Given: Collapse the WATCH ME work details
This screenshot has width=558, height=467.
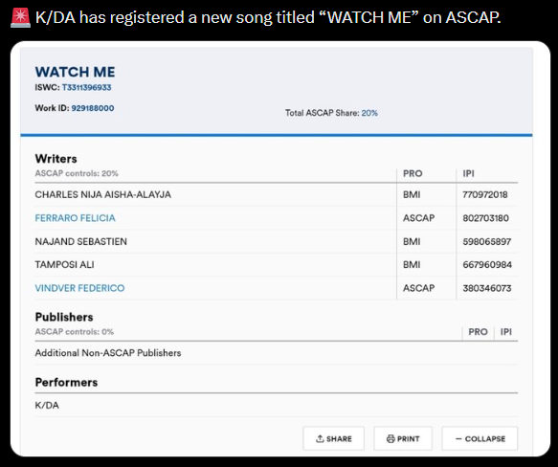Looking at the screenshot, I should [480, 438].
